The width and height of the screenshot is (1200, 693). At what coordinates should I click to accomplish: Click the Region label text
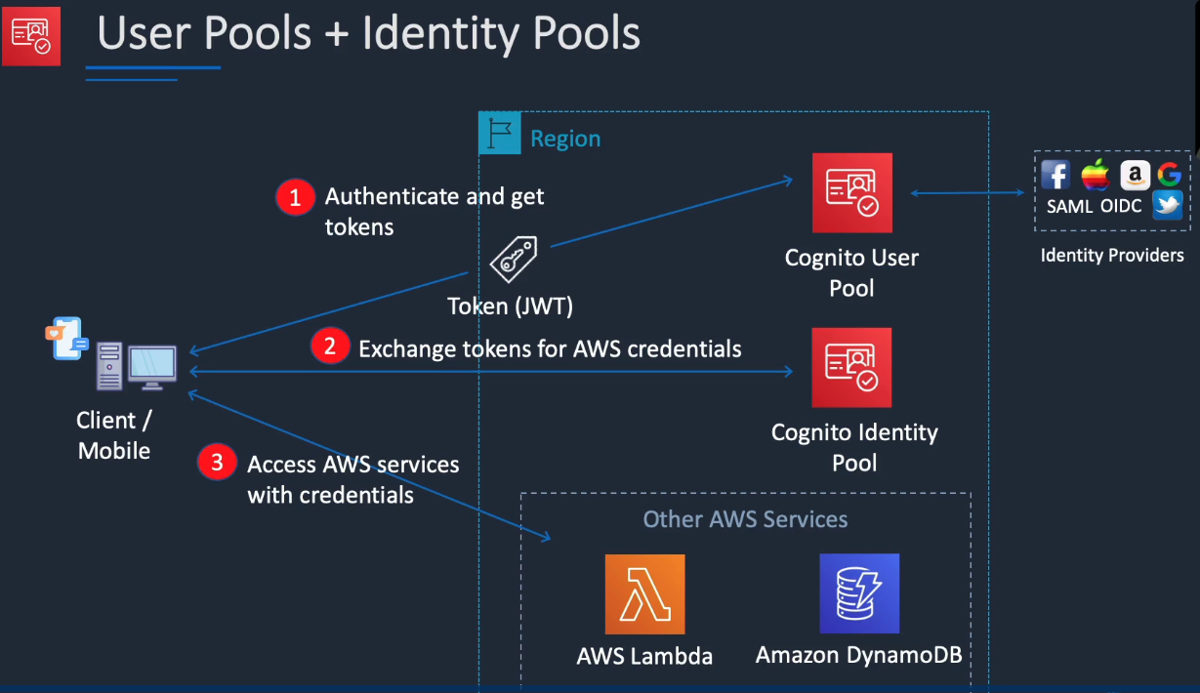coord(565,139)
